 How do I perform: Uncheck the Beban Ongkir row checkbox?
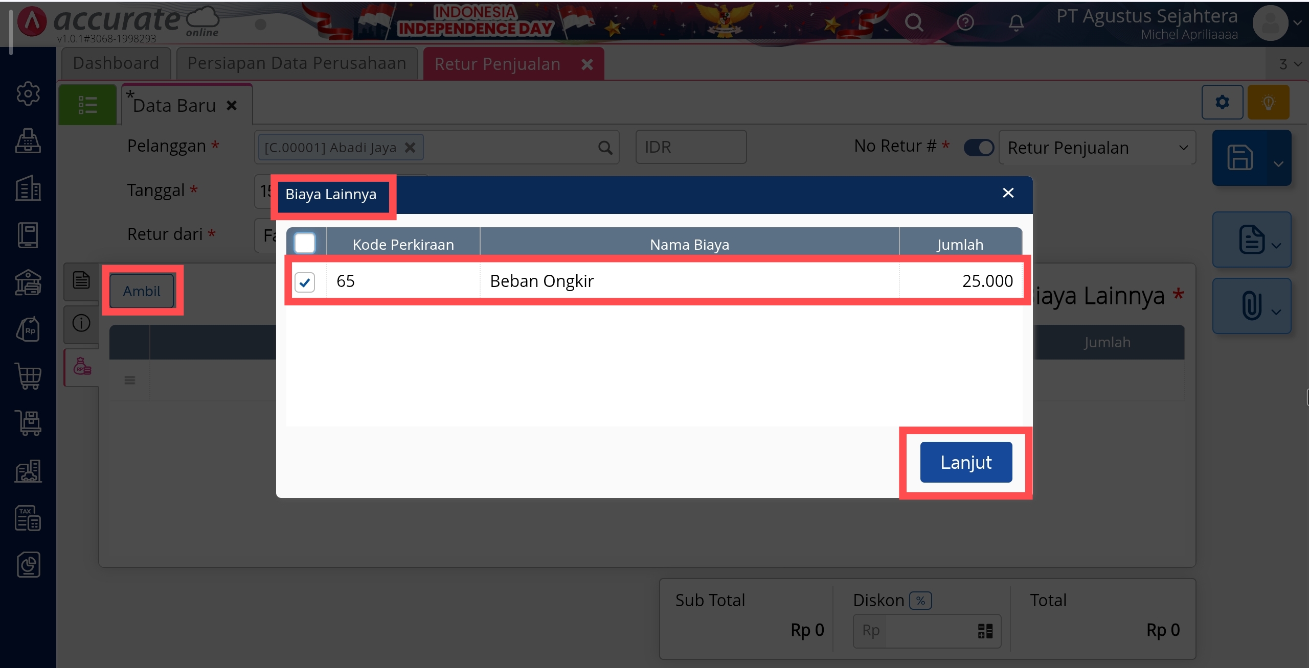pyautogui.click(x=305, y=282)
